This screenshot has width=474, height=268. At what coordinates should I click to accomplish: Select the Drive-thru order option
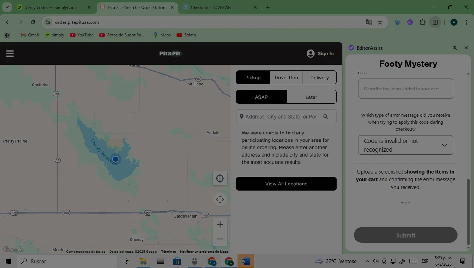286,78
